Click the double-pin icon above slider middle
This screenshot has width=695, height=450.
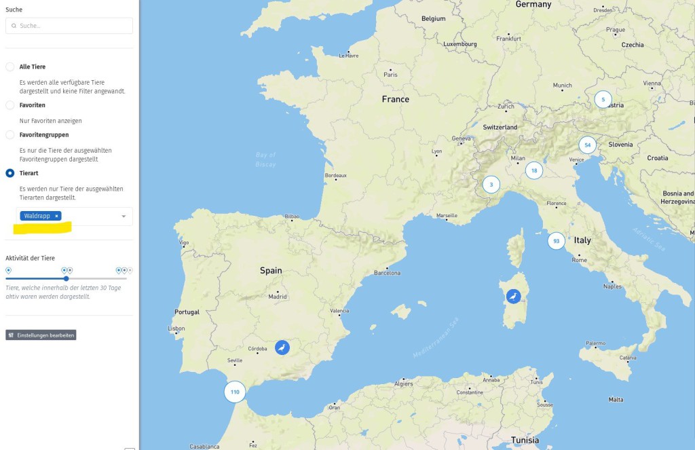point(67,270)
